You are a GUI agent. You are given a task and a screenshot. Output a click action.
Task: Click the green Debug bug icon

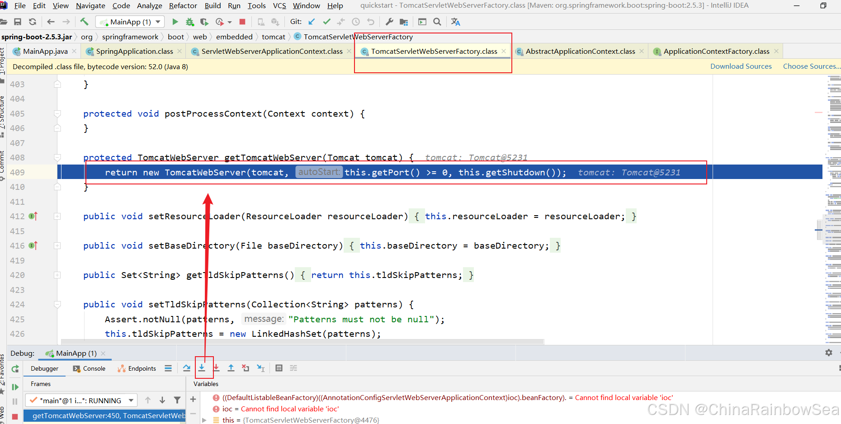tap(190, 22)
